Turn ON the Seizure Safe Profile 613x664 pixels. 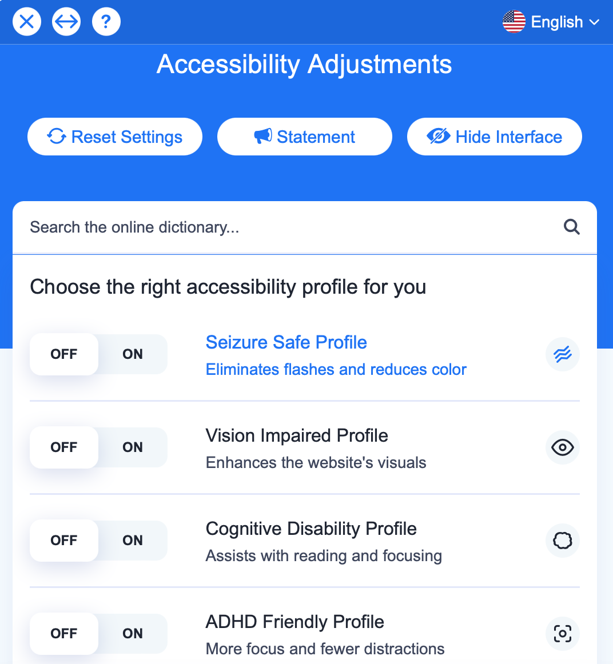(x=133, y=354)
